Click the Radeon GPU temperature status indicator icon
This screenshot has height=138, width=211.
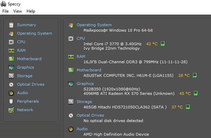[196, 93]
